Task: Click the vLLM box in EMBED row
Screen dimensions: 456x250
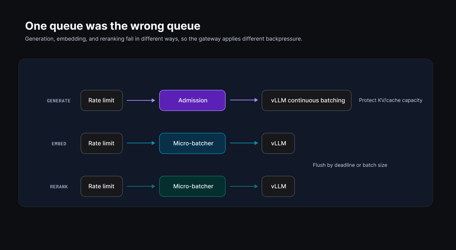Action: 278,143
